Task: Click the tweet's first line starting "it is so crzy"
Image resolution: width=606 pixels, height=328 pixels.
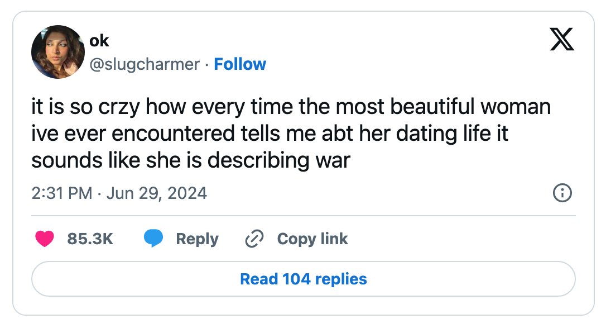Action: coord(291,107)
